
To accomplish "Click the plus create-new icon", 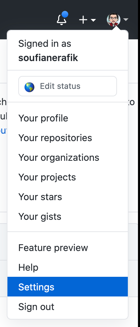I will pyautogui.click(x=83, y=20).
